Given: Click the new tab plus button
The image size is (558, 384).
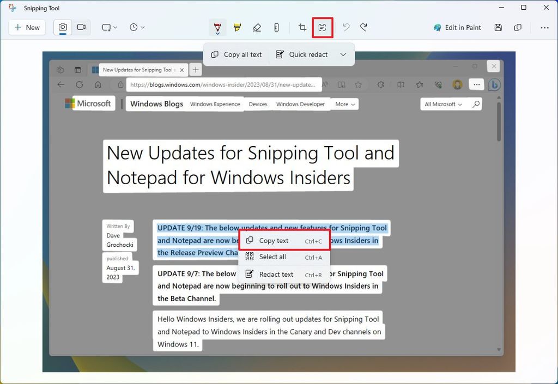Looking at the screenshot, I should click(196, 70).
